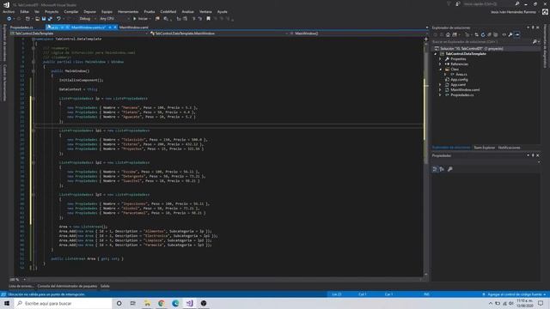Click the Save file toolbar icon
The width and height of the screenshot is (550, 309).
coord(44,19)
